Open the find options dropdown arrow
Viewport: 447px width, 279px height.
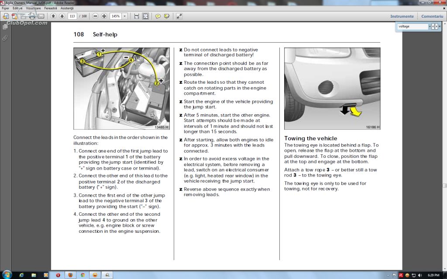tap(430, 26)
